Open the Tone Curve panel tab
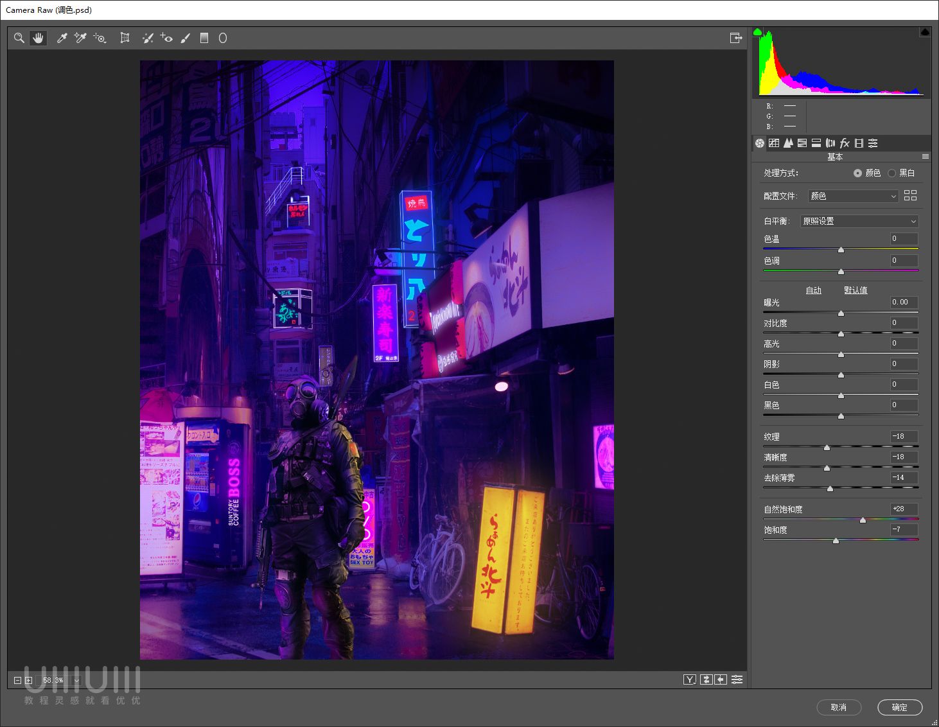The width and height of the screenshot is (939, 727). 774,143
